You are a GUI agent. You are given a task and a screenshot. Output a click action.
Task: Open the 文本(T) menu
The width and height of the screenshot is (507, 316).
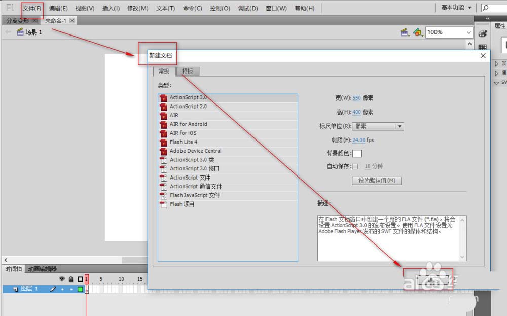tap(166, 8)
